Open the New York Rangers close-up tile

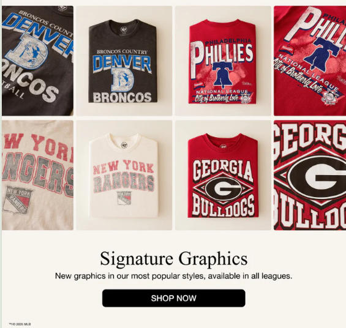coord(37,175)
